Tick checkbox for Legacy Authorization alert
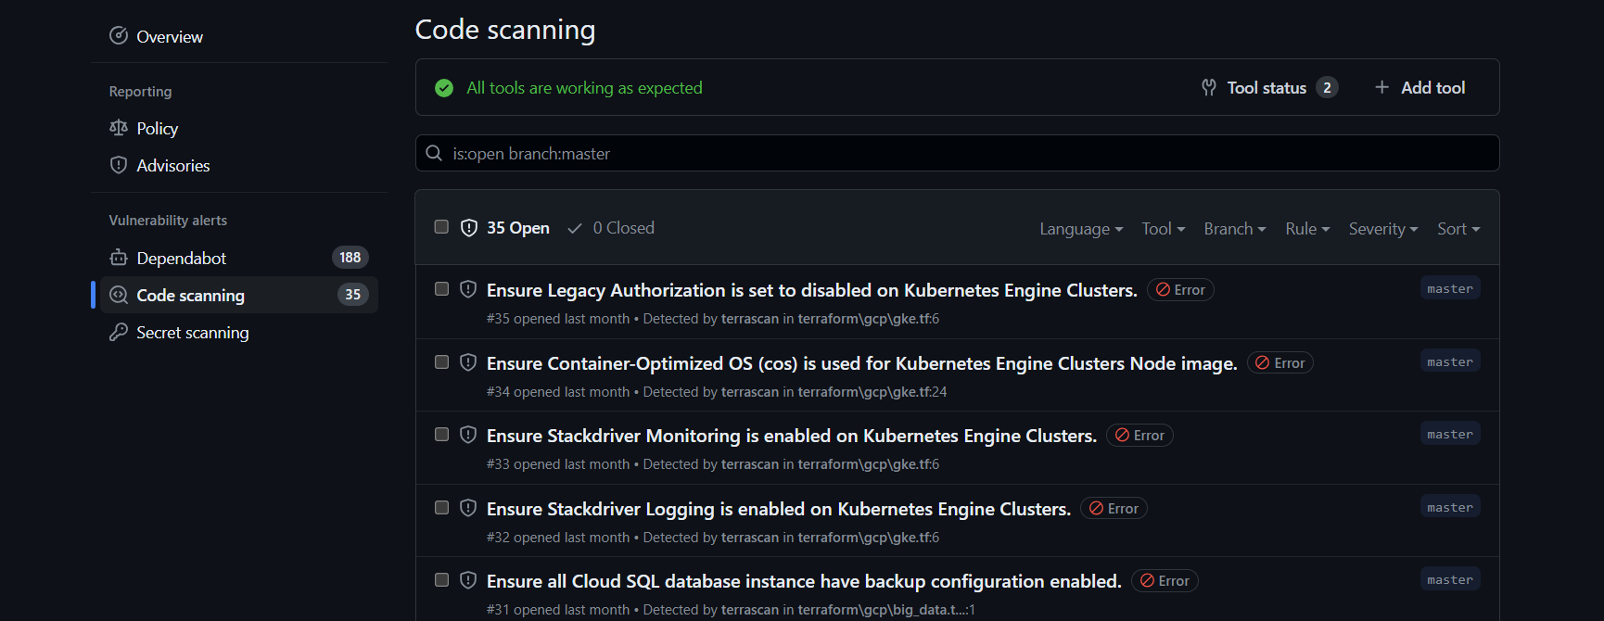Screen dimensions: 1604x621 click(x=441, y=289)
